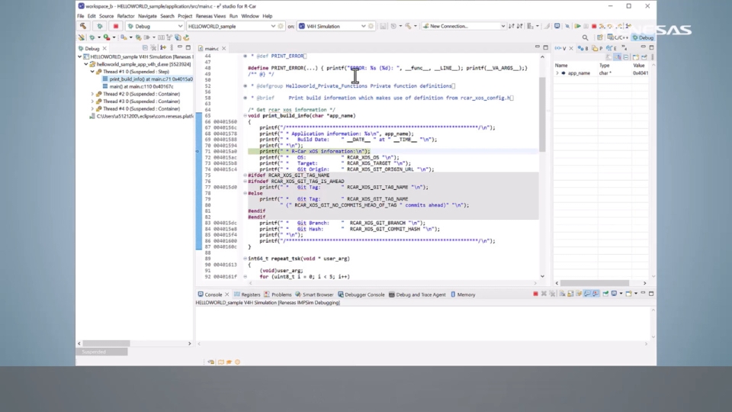Minimize the editor area icon
The height and width of the screenshot is (412, 732).
pos(538,47)
